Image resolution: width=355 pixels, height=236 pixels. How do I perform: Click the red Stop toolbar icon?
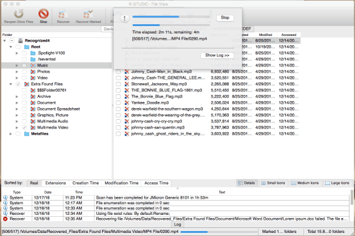[44, 14]
